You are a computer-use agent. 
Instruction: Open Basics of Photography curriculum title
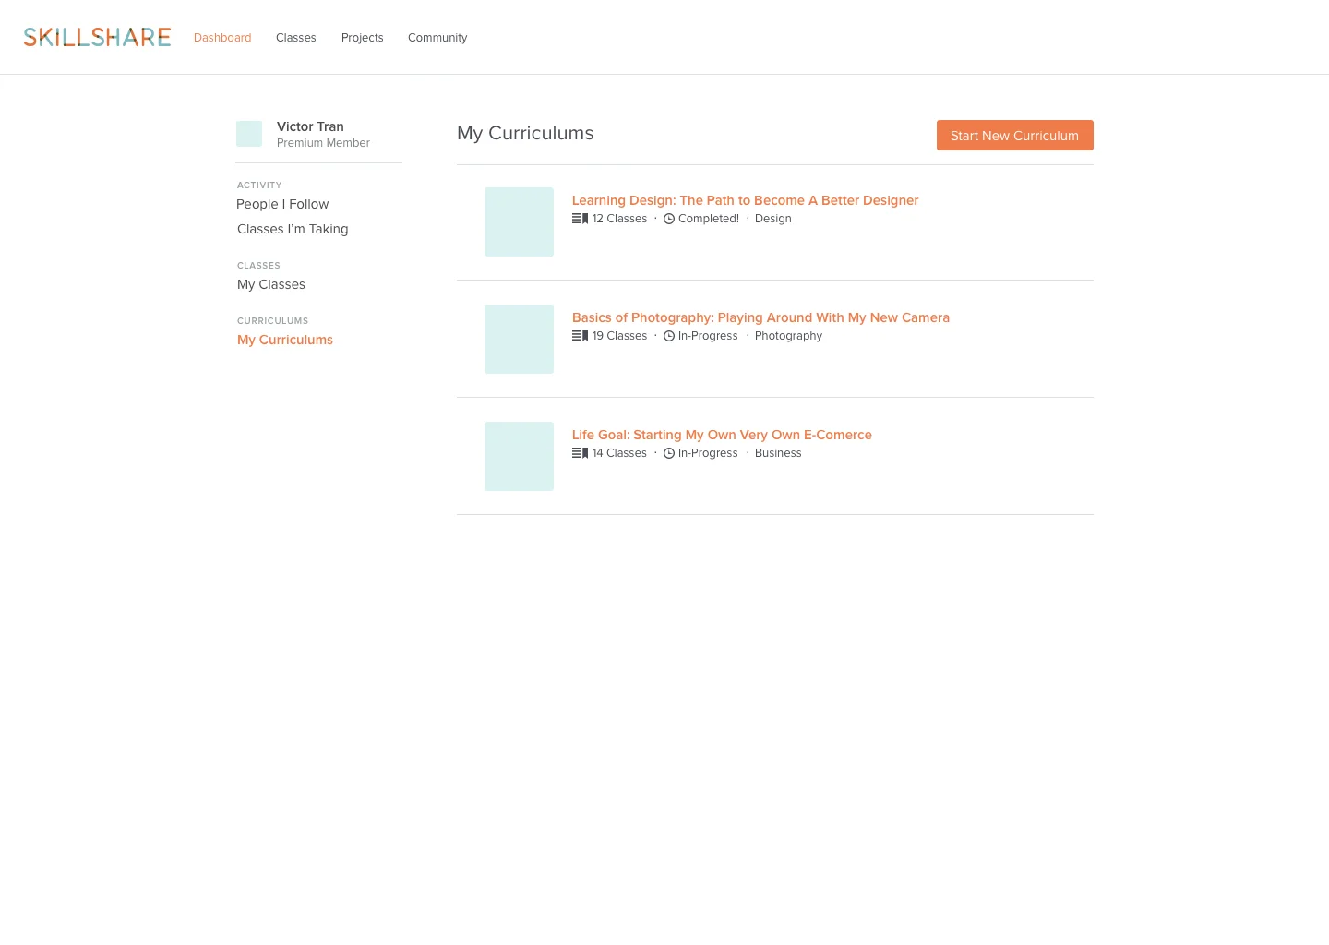pos(760,317)
